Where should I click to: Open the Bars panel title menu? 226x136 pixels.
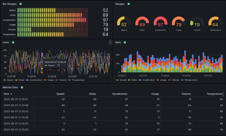(x=118, y=42)
